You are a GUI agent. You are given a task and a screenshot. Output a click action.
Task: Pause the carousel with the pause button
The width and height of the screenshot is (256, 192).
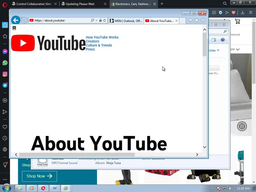pos(242,126)
